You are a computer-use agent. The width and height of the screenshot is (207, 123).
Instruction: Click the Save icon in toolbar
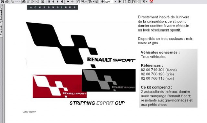2,2
